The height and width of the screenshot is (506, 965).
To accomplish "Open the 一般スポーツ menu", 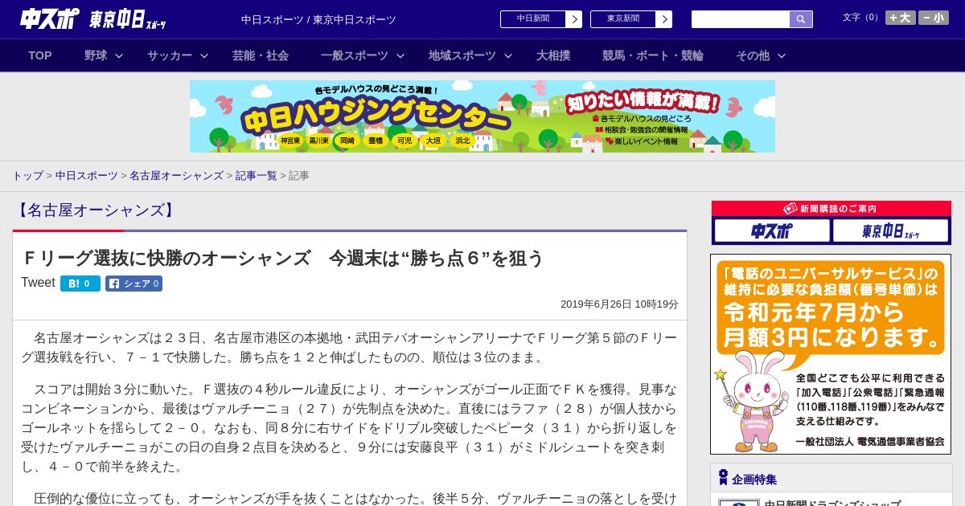I will coord(355,55).
